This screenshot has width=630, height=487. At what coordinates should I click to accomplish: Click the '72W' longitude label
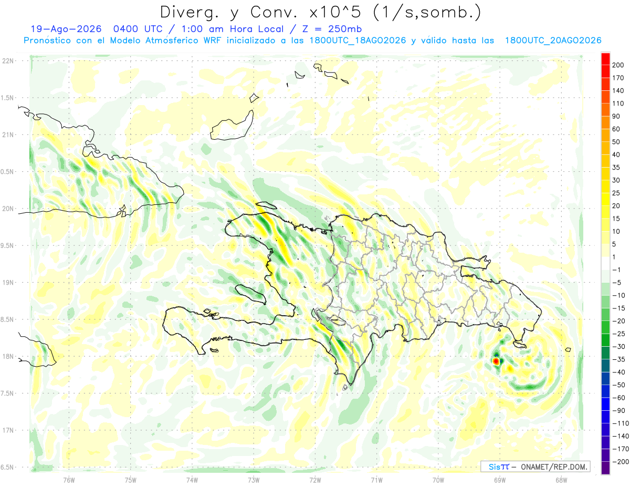coord(315,480)
